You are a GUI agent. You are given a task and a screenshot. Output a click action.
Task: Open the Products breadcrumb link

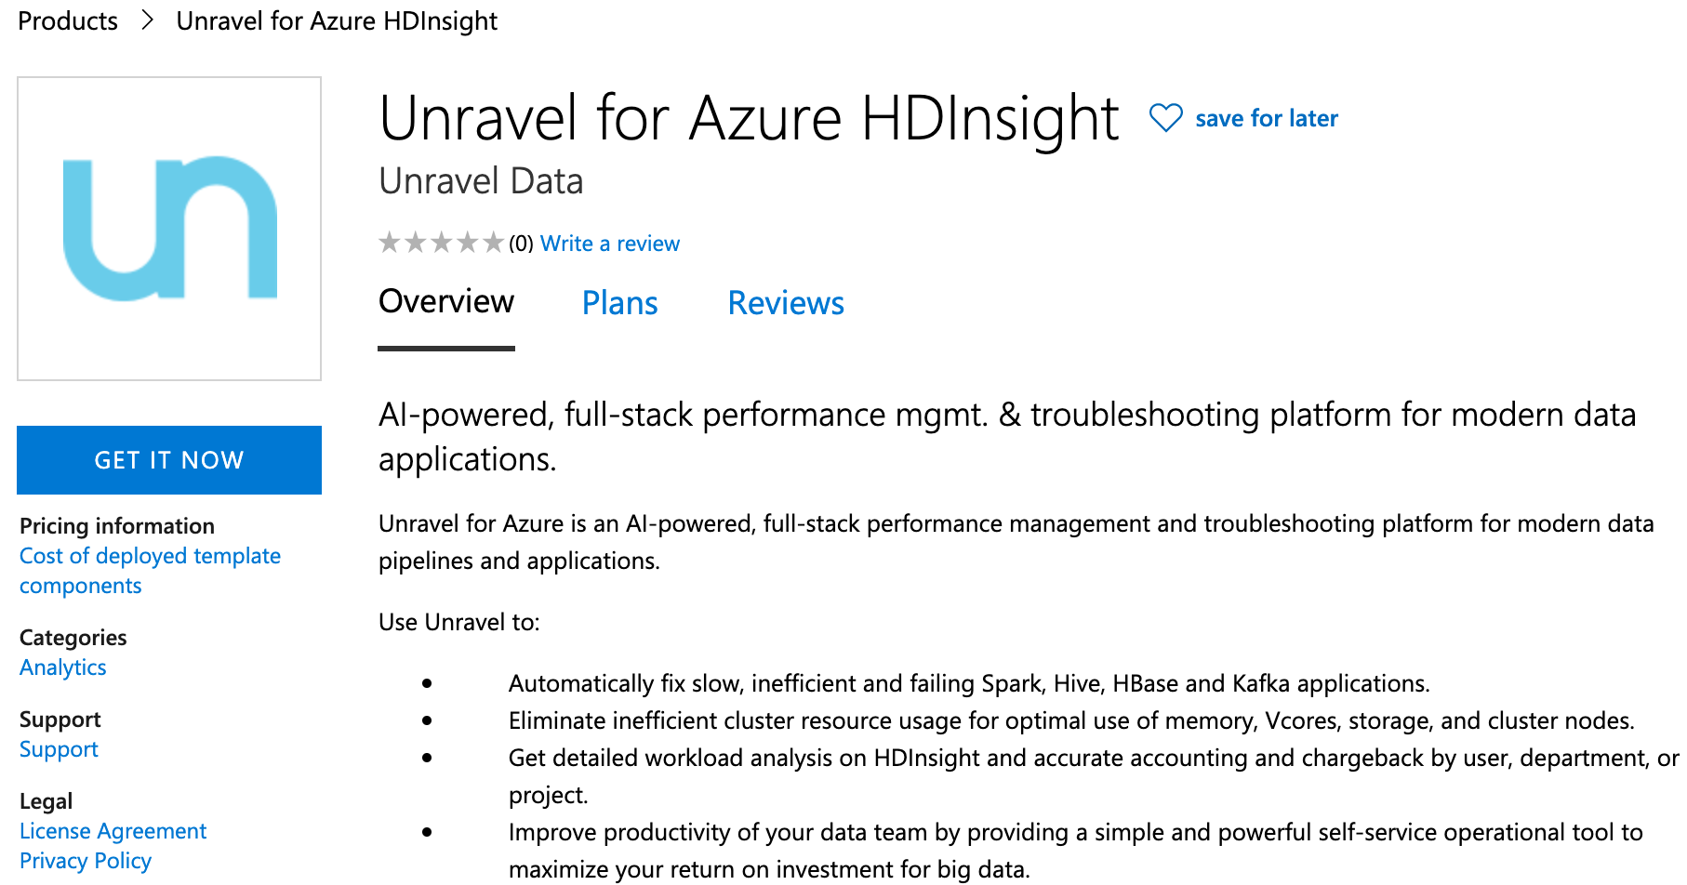click(68, 20)
